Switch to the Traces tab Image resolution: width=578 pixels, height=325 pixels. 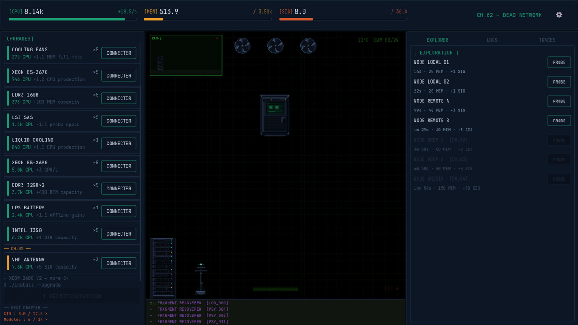tap(547, 40)
